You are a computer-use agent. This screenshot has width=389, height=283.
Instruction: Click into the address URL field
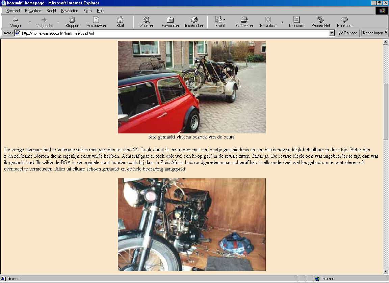pos(169,33)
